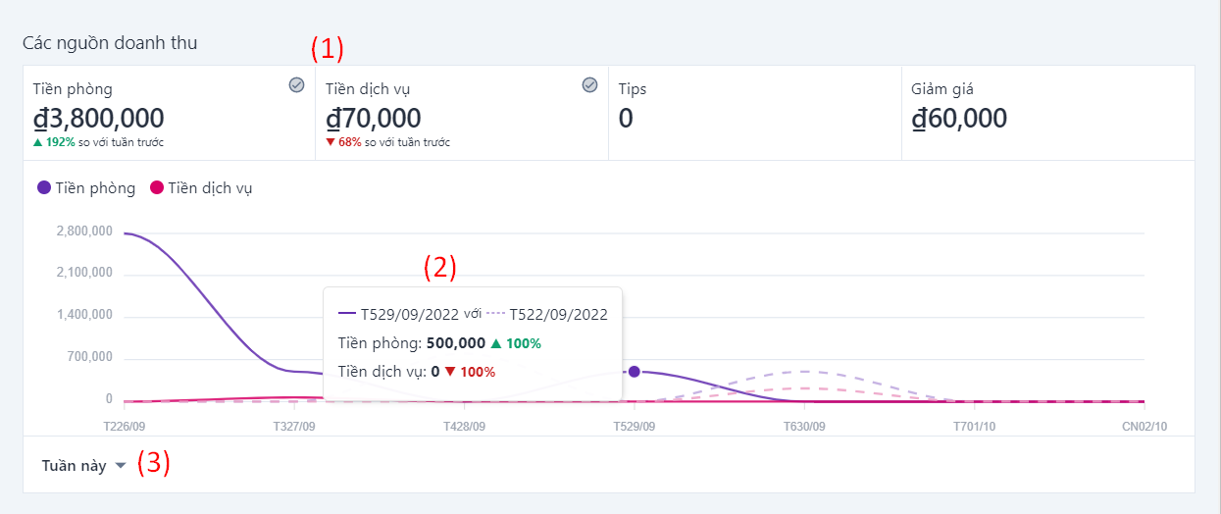Click the Tiền phòng purple legend dot
The height and width of the screenshot is (514, 1221).
pos(44,187)
